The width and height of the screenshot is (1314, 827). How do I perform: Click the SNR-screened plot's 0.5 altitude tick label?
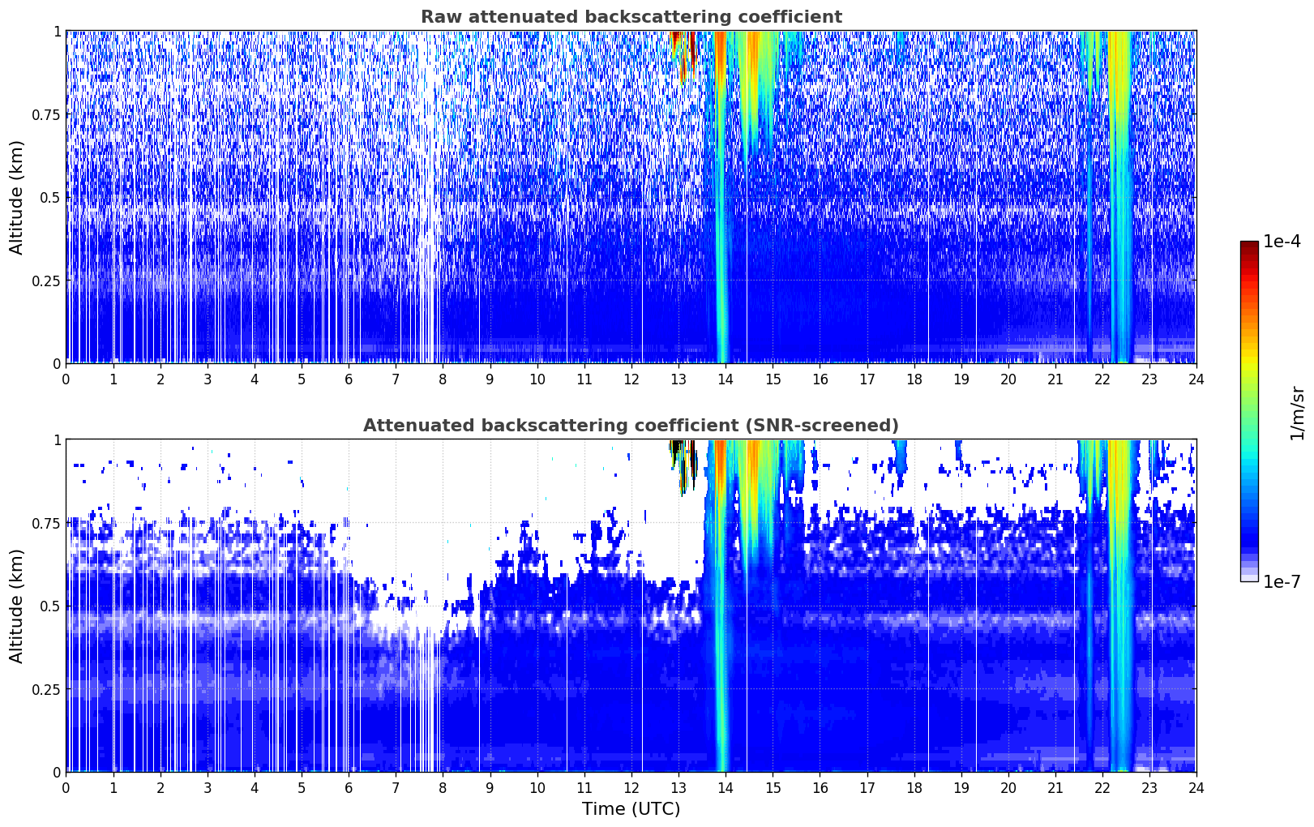coord(50,606)
